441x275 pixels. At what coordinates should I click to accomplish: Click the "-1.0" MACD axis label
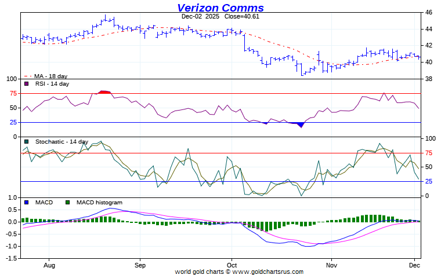[x=12, y=246]
